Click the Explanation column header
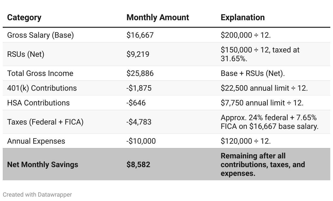 pos(242,17)
